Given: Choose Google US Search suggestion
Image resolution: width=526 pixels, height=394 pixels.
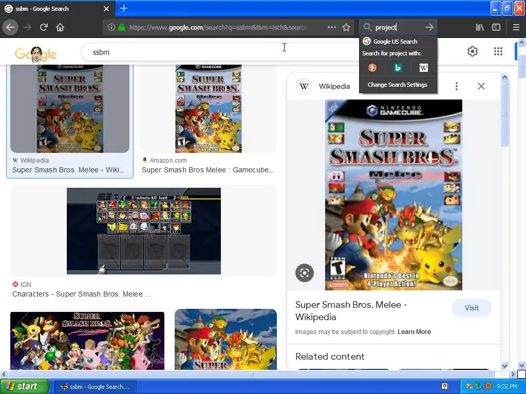Looking at the screenshot, I should click(x=398, y=42).
